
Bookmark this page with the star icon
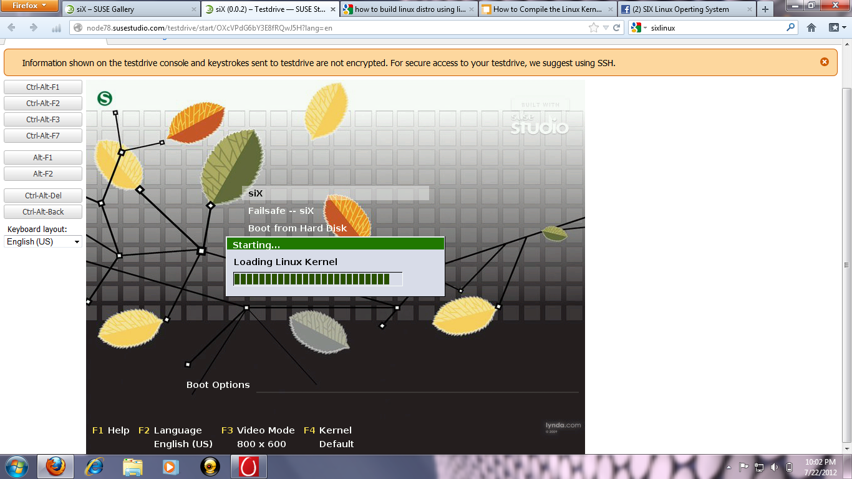593,27
